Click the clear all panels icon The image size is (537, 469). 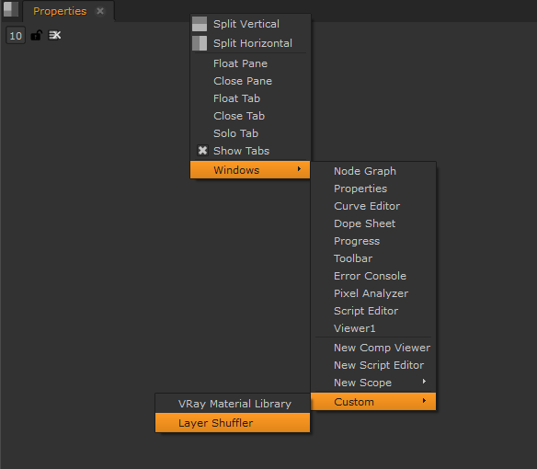[x=55, y=35]
